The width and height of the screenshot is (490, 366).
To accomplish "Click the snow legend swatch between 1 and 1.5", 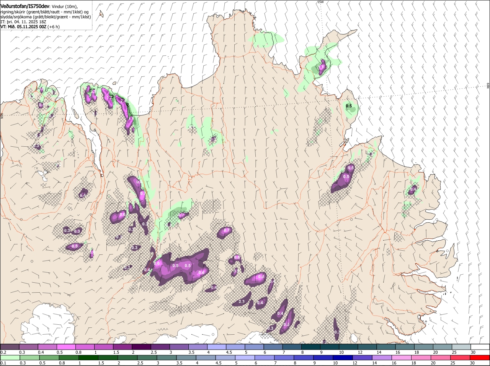I will click(104, 347).
